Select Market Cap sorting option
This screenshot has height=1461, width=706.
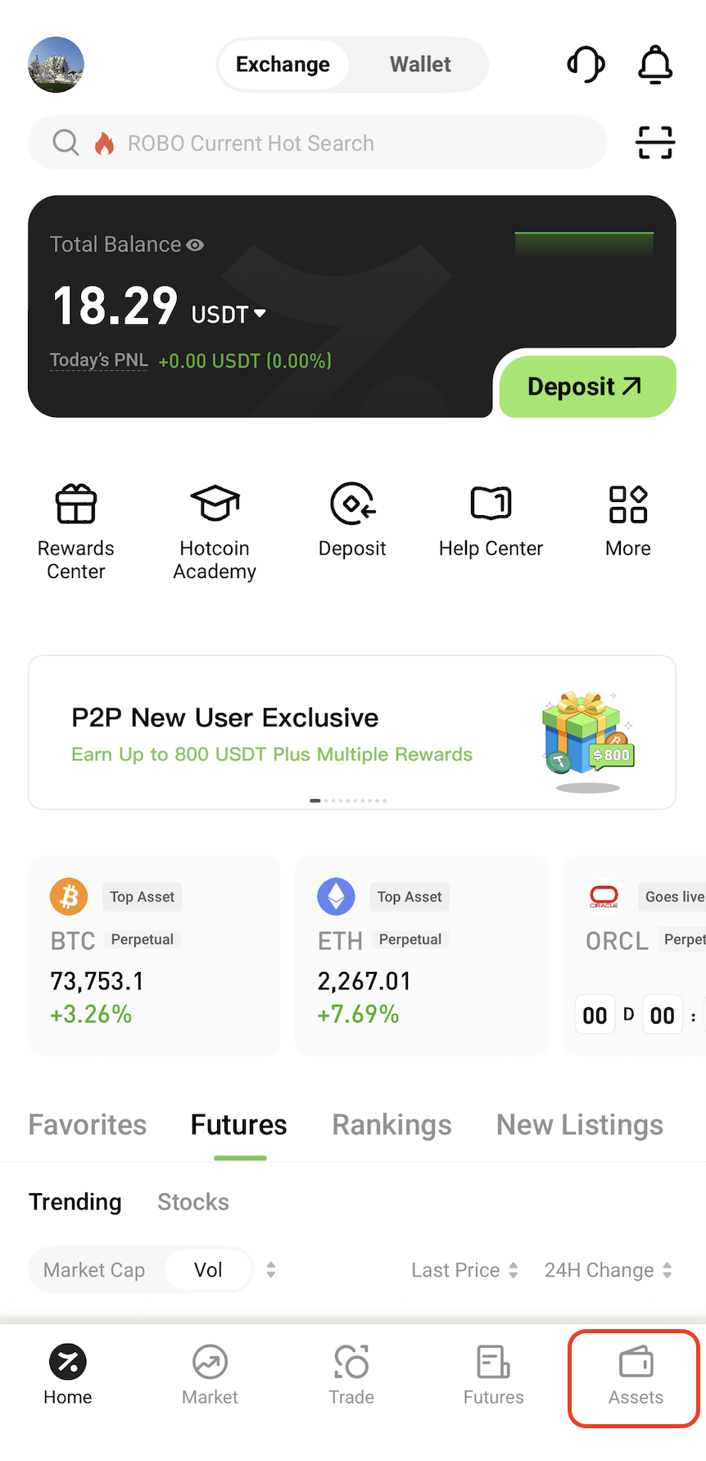(94, 1270)
